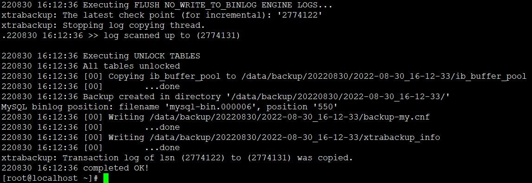This screenshot has height=183, width=532.
Task: Click '...done' after Writing xtrabackup_info
Action: 162,148
